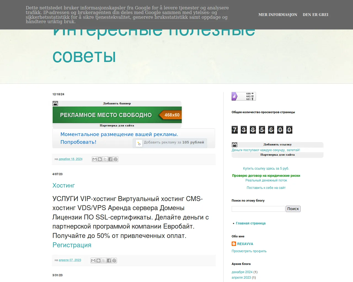
Task: Click icon inside Добавить рекламу button
Action: point(139,143)
